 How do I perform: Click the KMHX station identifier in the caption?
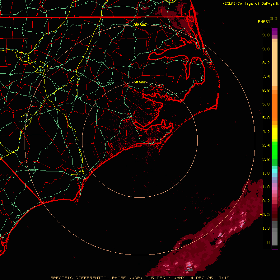click(x=179, y=278)
